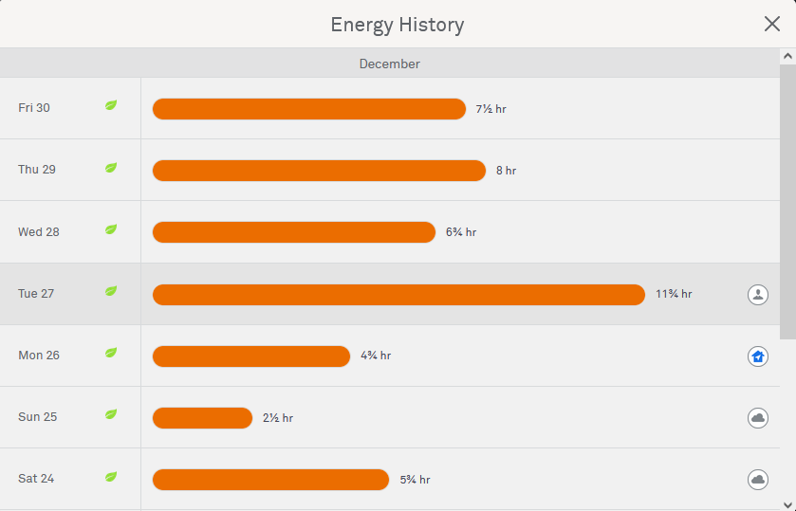Close the Energy History dialog
This screenshot has width=796, height=511.
pos(772,25)
